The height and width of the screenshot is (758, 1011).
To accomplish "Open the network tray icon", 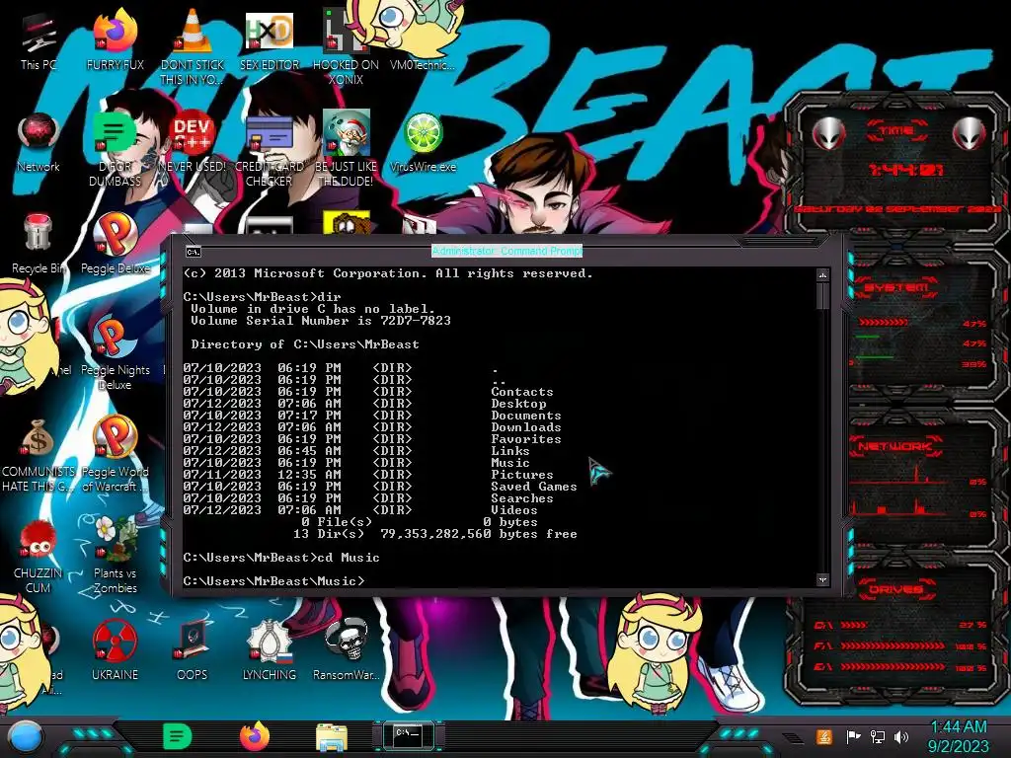I will point(877,736).
